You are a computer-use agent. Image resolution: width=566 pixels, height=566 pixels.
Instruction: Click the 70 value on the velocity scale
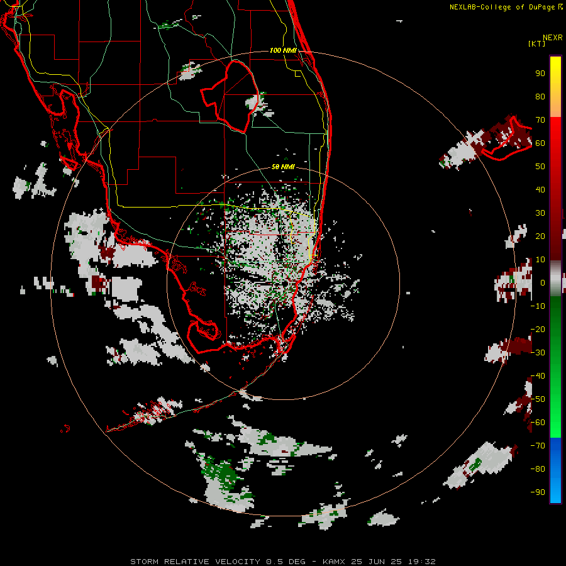540,120
